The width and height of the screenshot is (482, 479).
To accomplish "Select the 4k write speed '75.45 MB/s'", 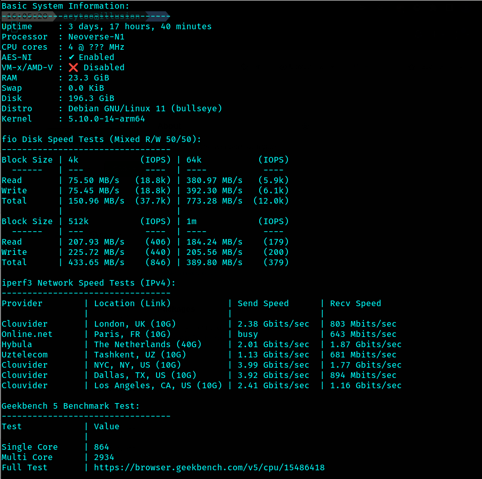I will (x=94, y=191).
